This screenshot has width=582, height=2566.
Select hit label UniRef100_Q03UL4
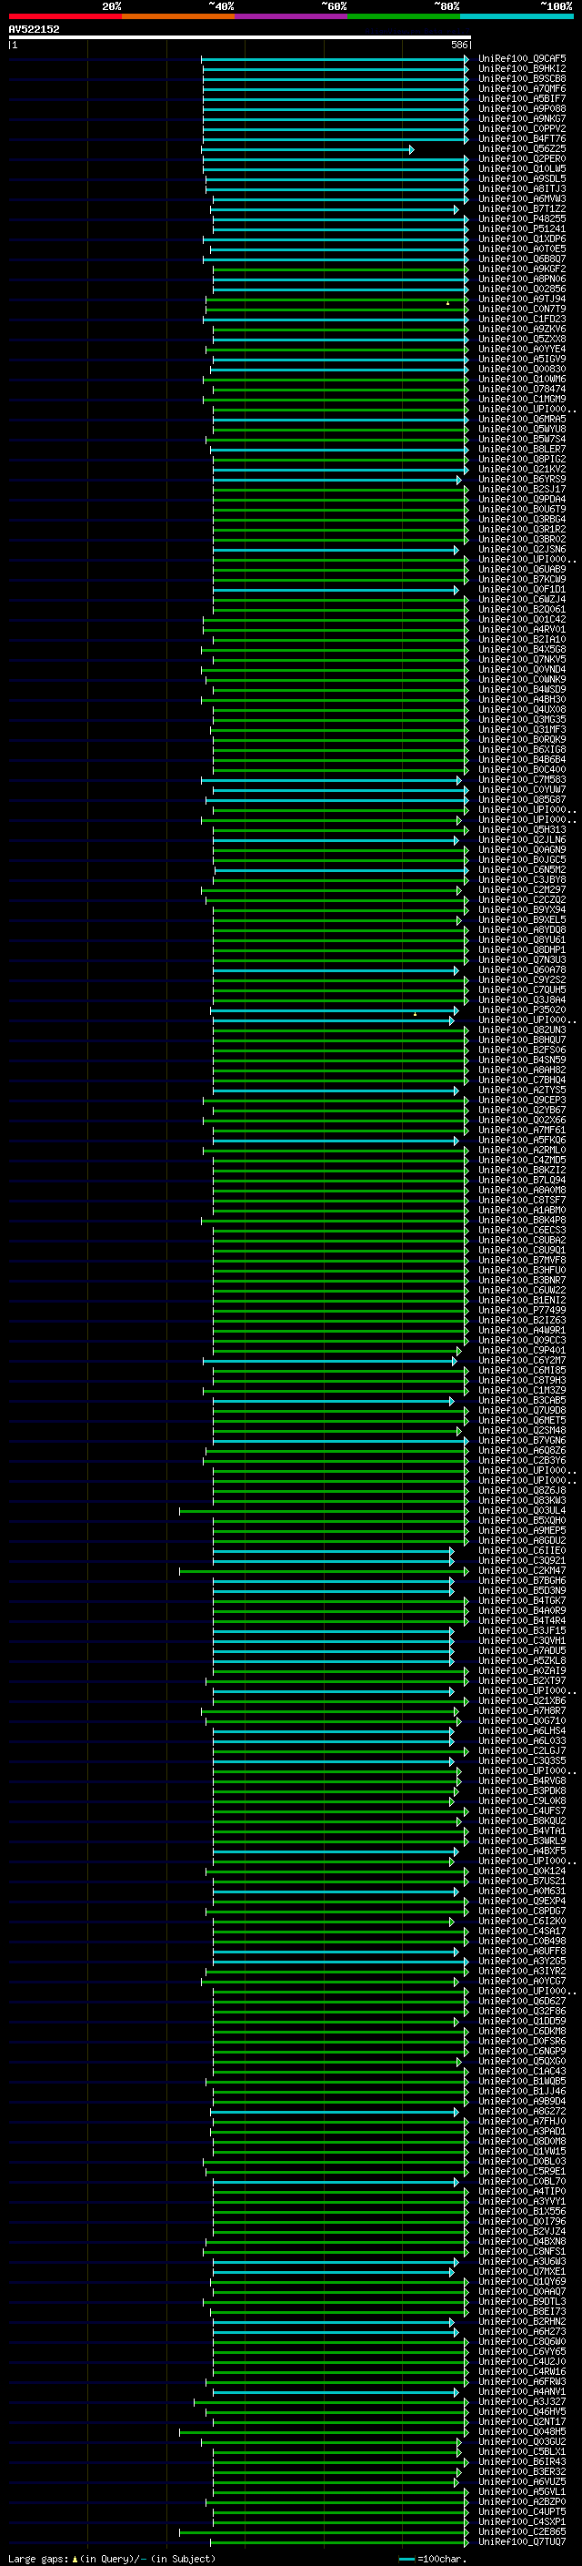[522, 1511]
